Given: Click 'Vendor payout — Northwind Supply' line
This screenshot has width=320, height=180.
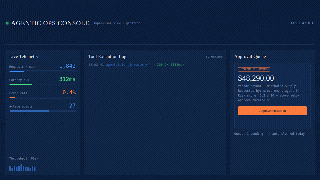Looking at the screenshot, I should (267, 86).
